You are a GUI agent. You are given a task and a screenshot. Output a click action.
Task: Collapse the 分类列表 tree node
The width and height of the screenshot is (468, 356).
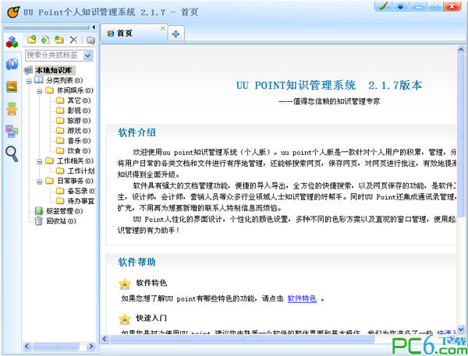(29, 81)
